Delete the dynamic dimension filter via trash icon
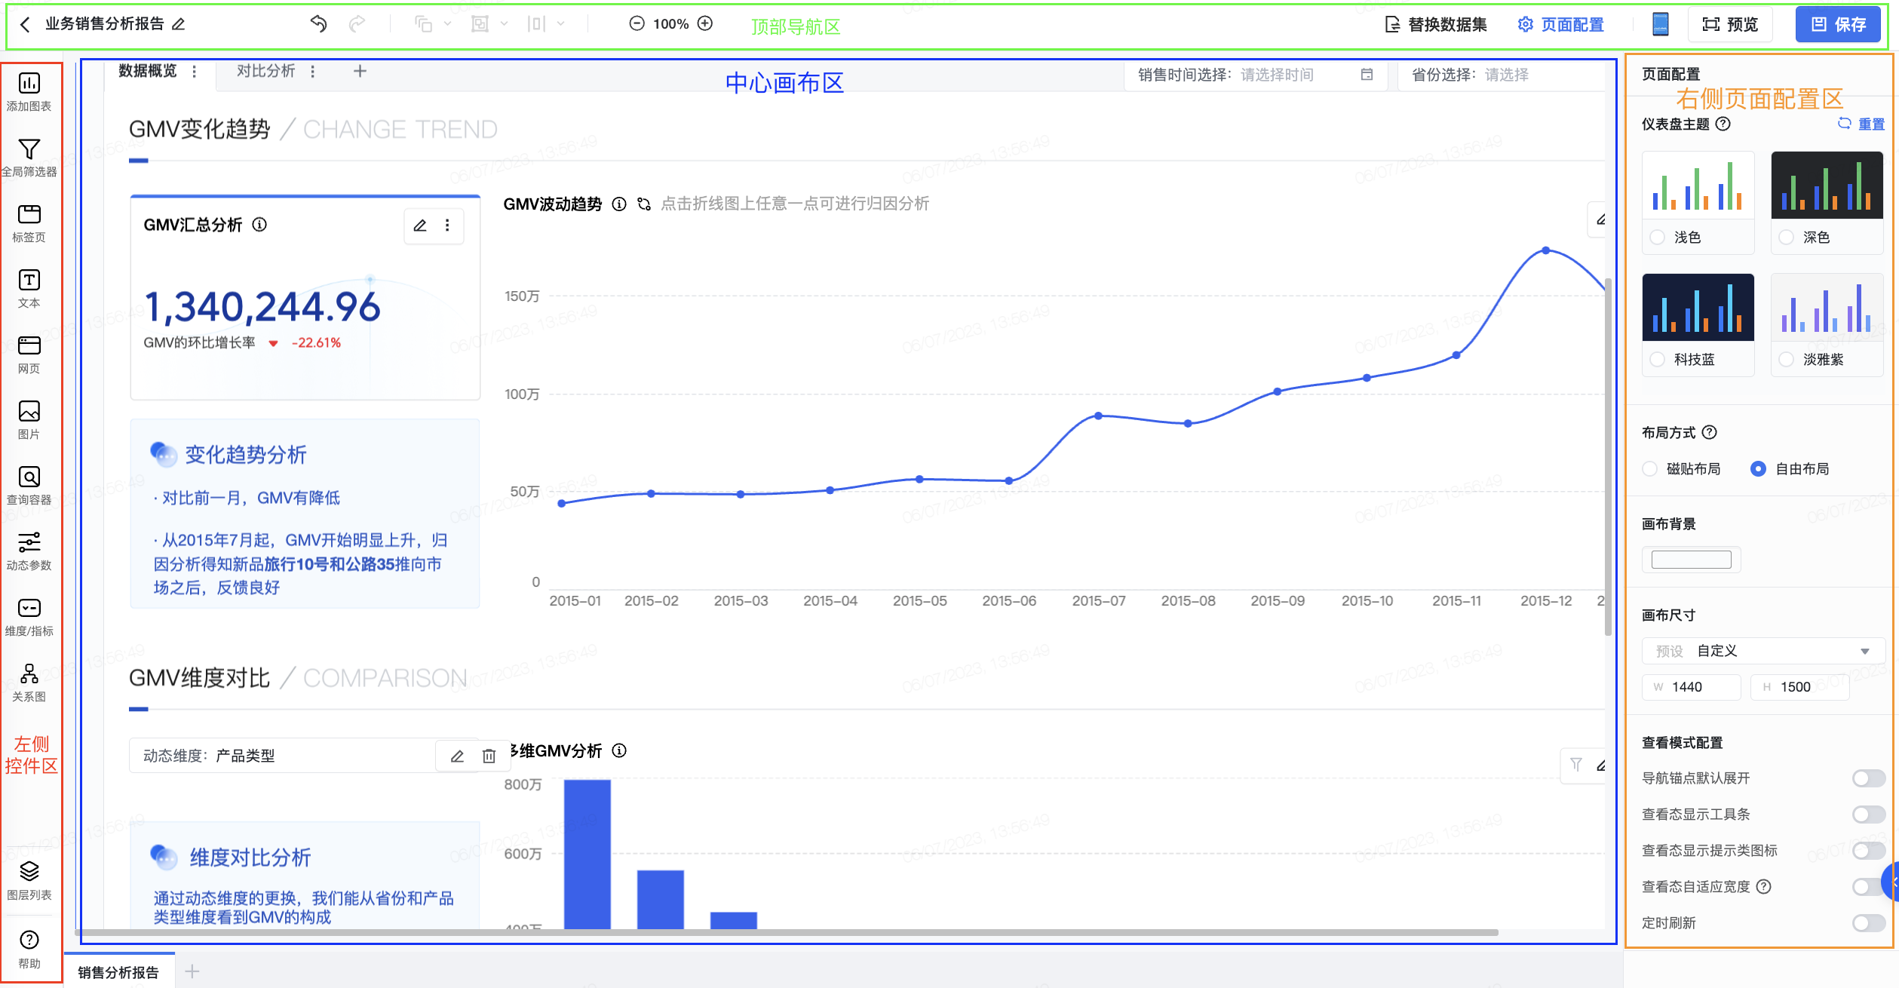 pyautogui.click(x=489, y=756)
